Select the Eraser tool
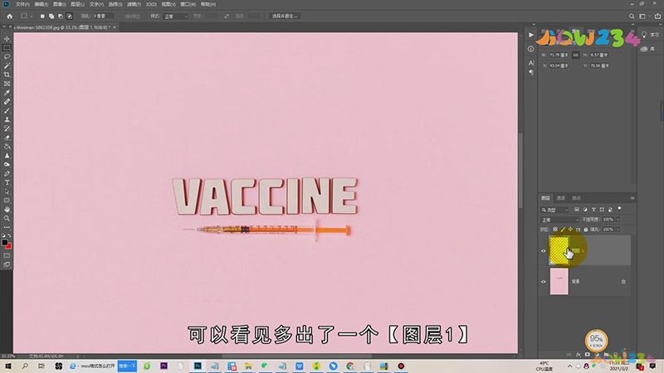The image size is (664, 373). [7, 138]
